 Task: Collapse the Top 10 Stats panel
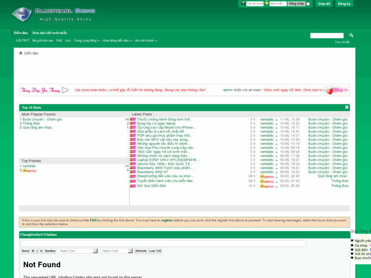pyautogui.click(x=347, y=107)
